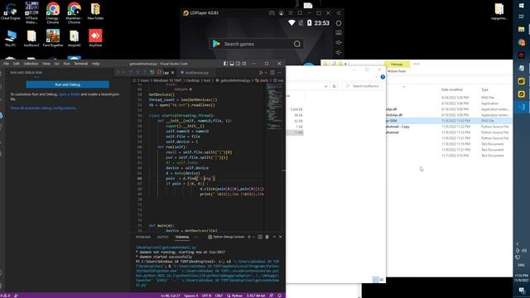The image size is (530, 298).
Task: Click split terminal icon in panel
Action: tap(260, 237)
